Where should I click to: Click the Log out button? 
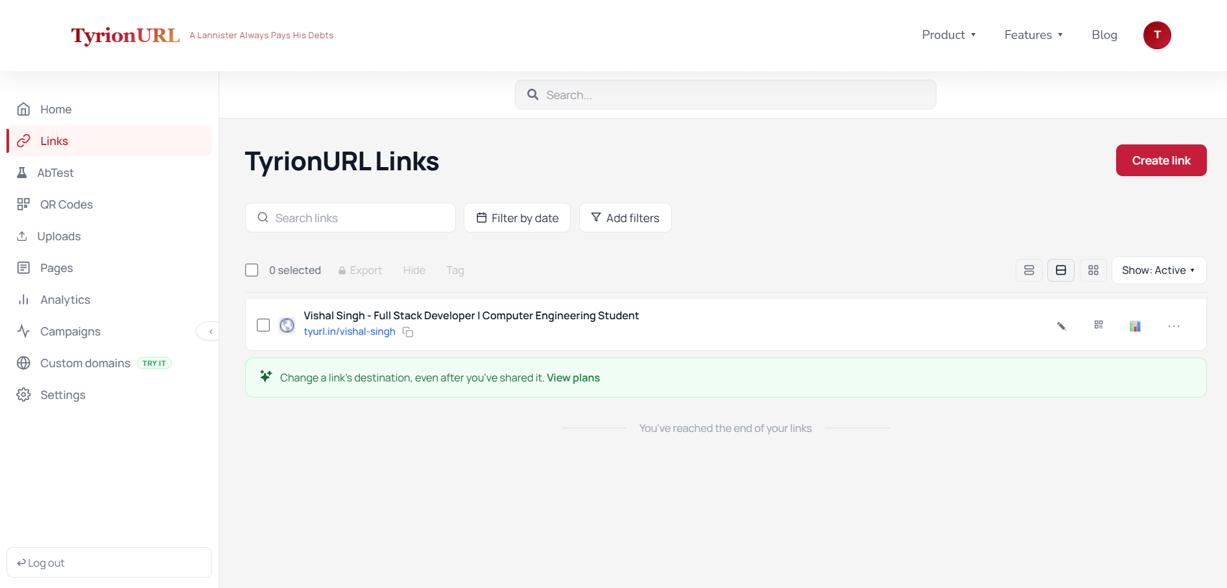coord(109,563)
